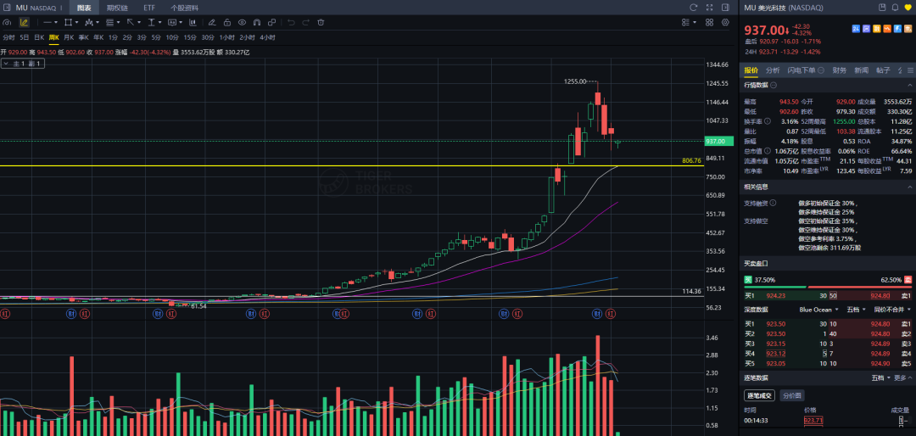Image resolution: width=916 pixels, height=436 pixels.
Task: Open chart settings hexagon icon
Action: [725, 22]
